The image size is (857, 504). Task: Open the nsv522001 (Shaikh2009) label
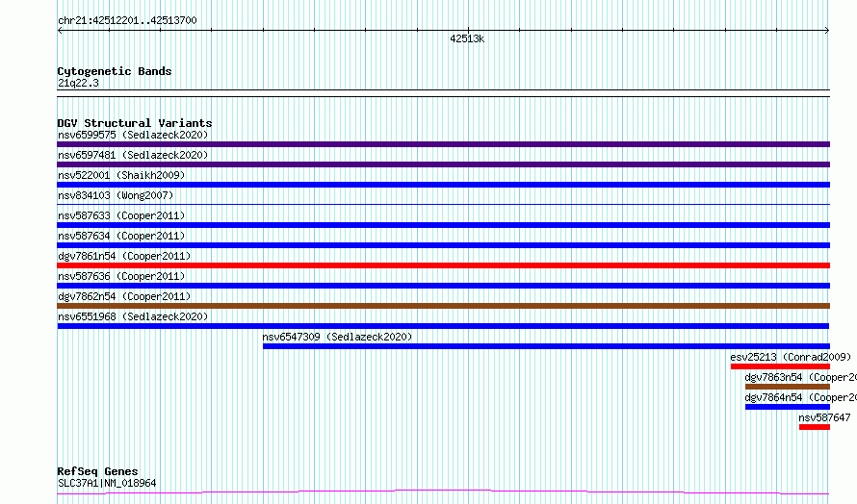121,175
